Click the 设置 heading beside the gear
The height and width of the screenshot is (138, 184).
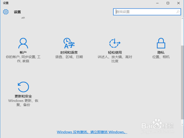17,12
